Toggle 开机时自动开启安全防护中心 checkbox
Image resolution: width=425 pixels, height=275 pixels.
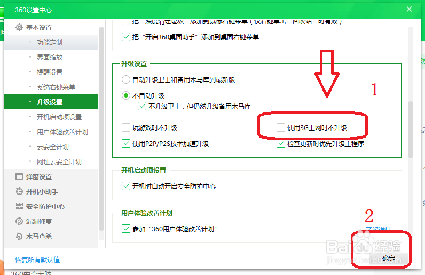[x=126, y=186]
